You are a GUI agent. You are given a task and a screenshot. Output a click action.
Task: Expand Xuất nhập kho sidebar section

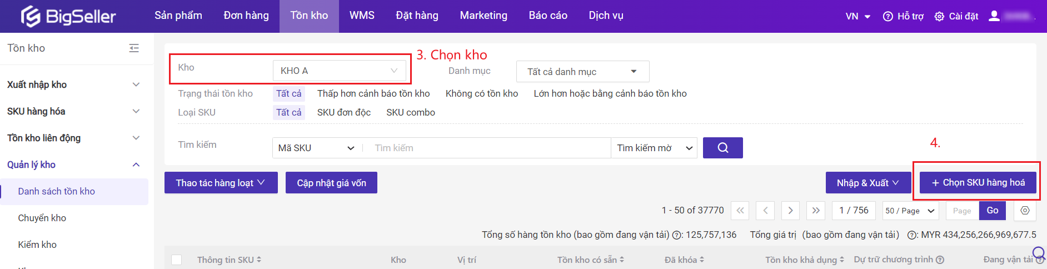pyautogui.click(x=74, y=84)
